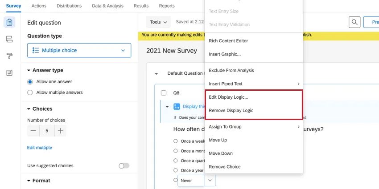Open the Tools dropdown menu
379x189 pixels.
click(159, 22)
